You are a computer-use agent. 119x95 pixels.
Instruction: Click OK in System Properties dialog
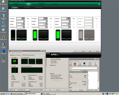[50, 90]
